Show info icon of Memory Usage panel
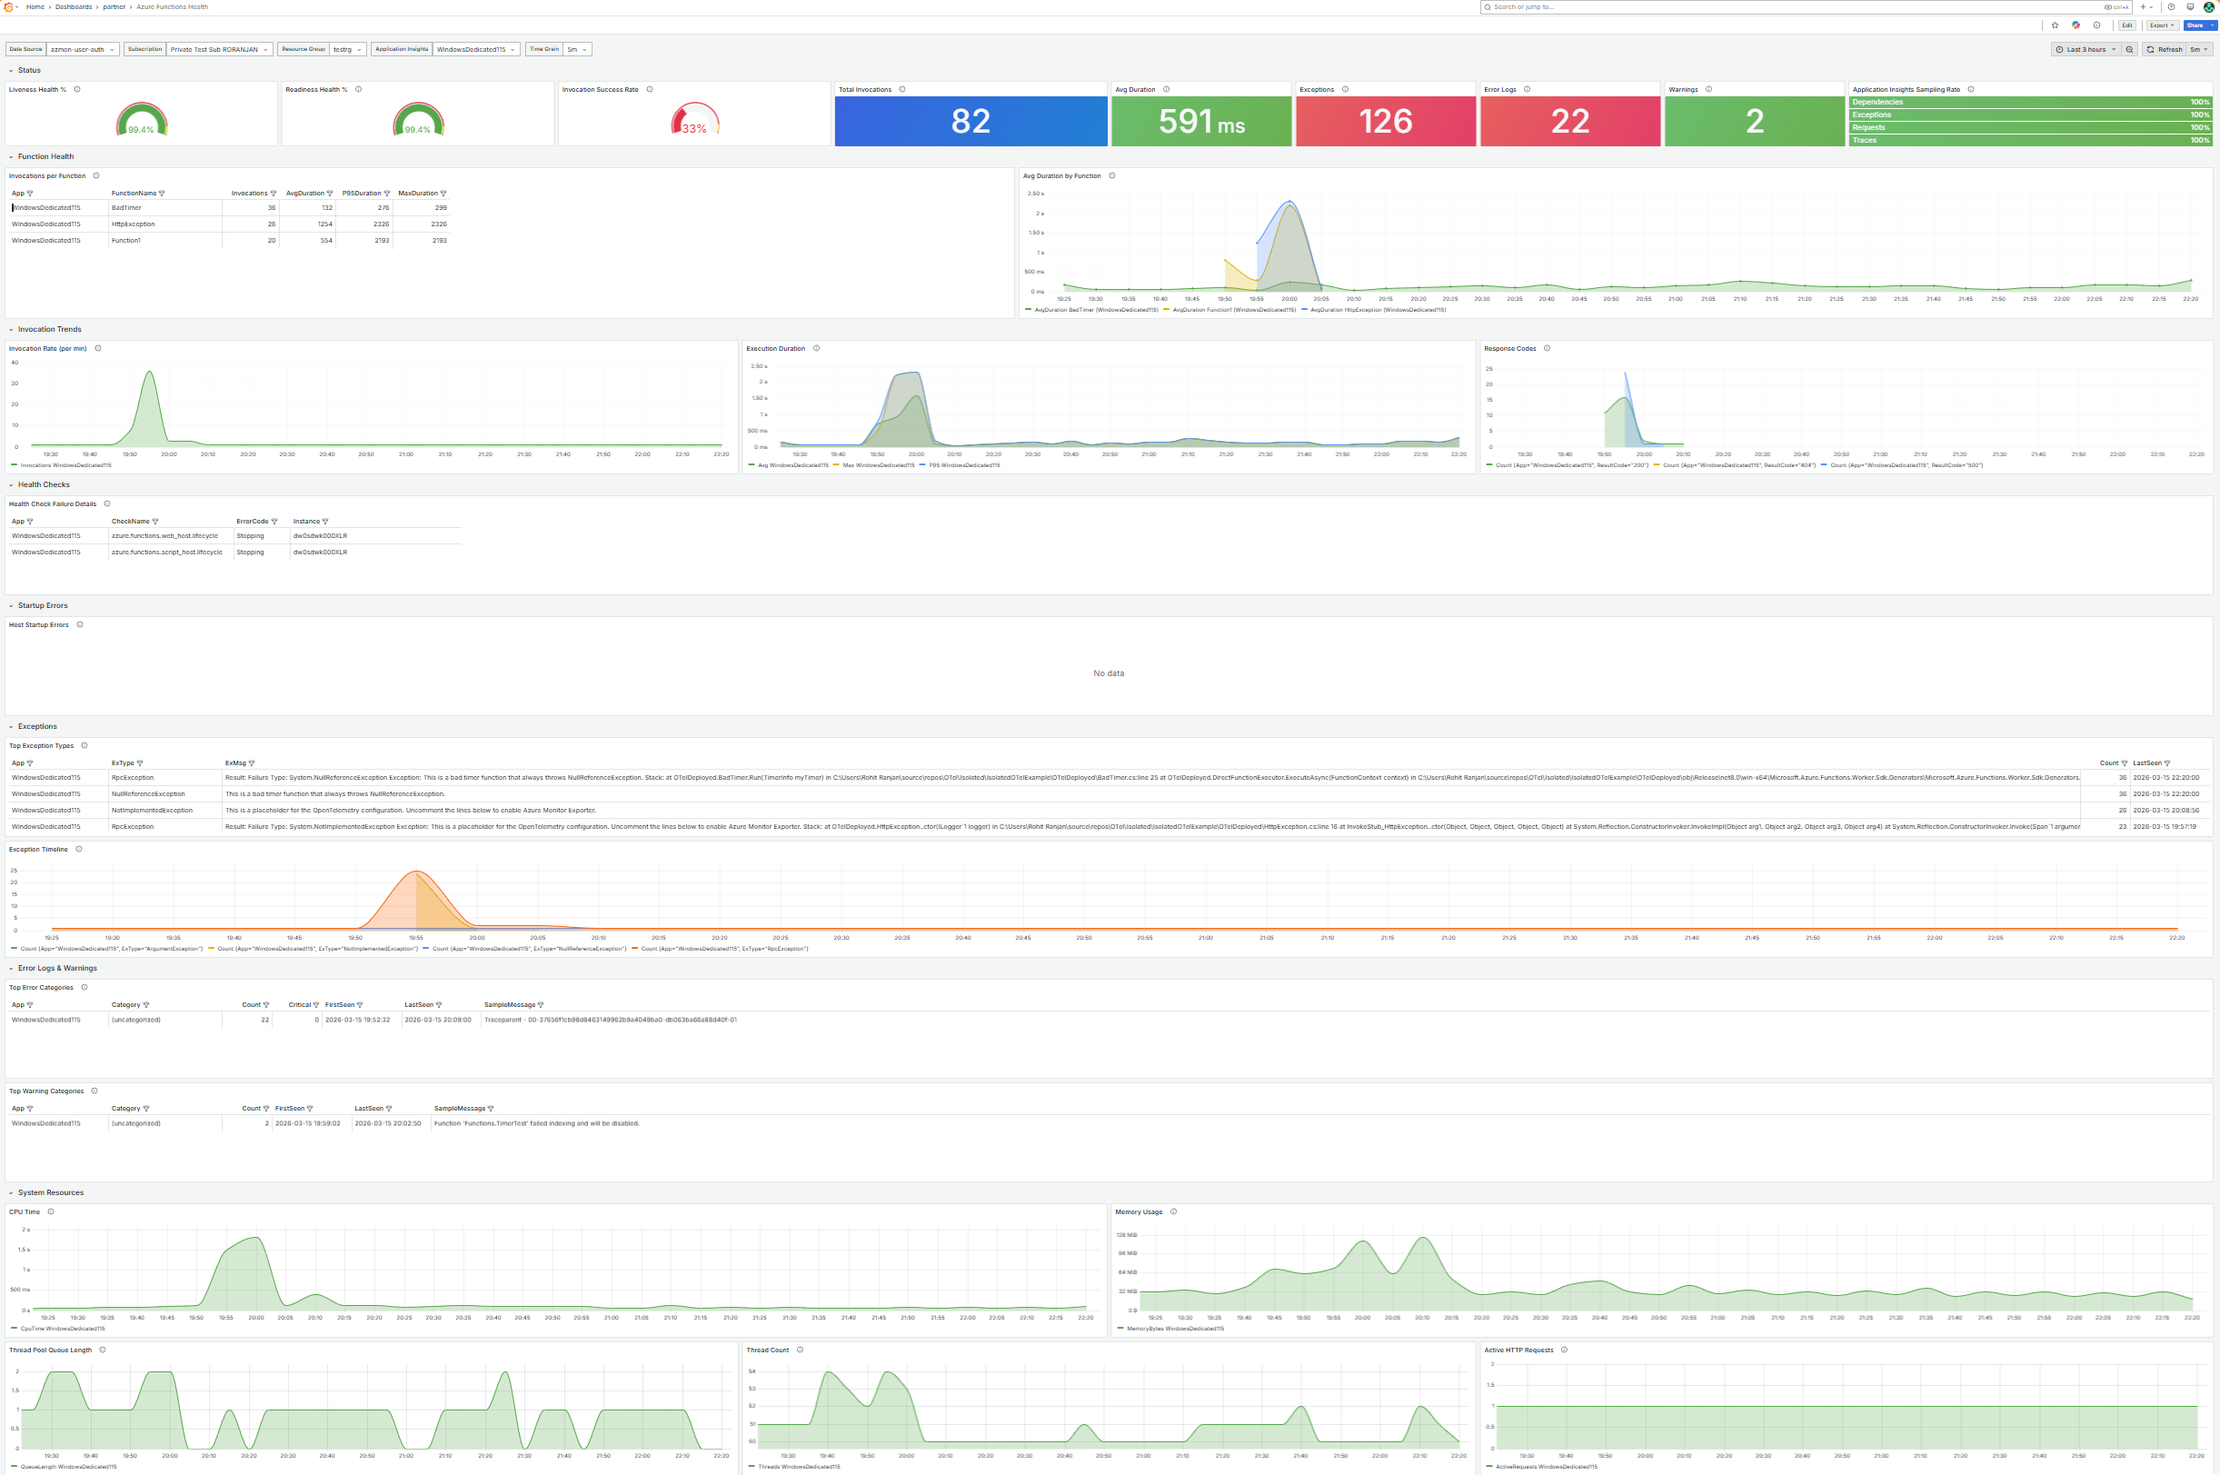 pos(1173,1211)
